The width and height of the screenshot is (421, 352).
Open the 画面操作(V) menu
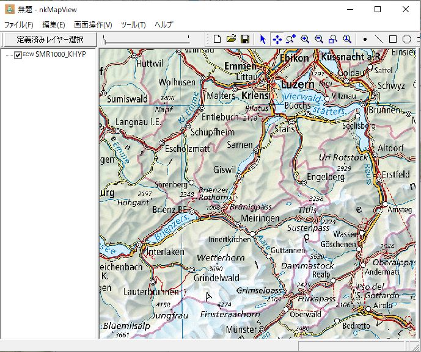coord(93,25)
